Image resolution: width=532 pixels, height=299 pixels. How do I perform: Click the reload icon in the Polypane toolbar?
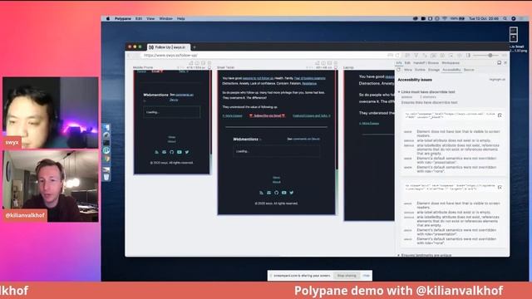397,56
